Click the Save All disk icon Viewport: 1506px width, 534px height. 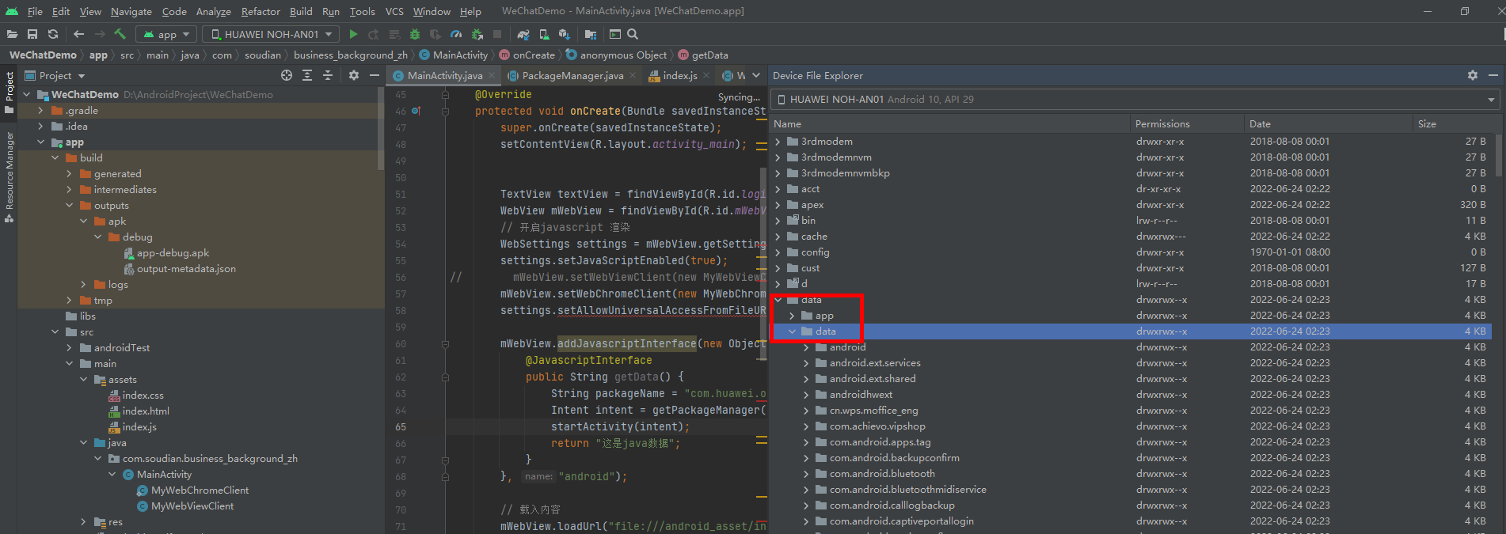tap(32, 34)
